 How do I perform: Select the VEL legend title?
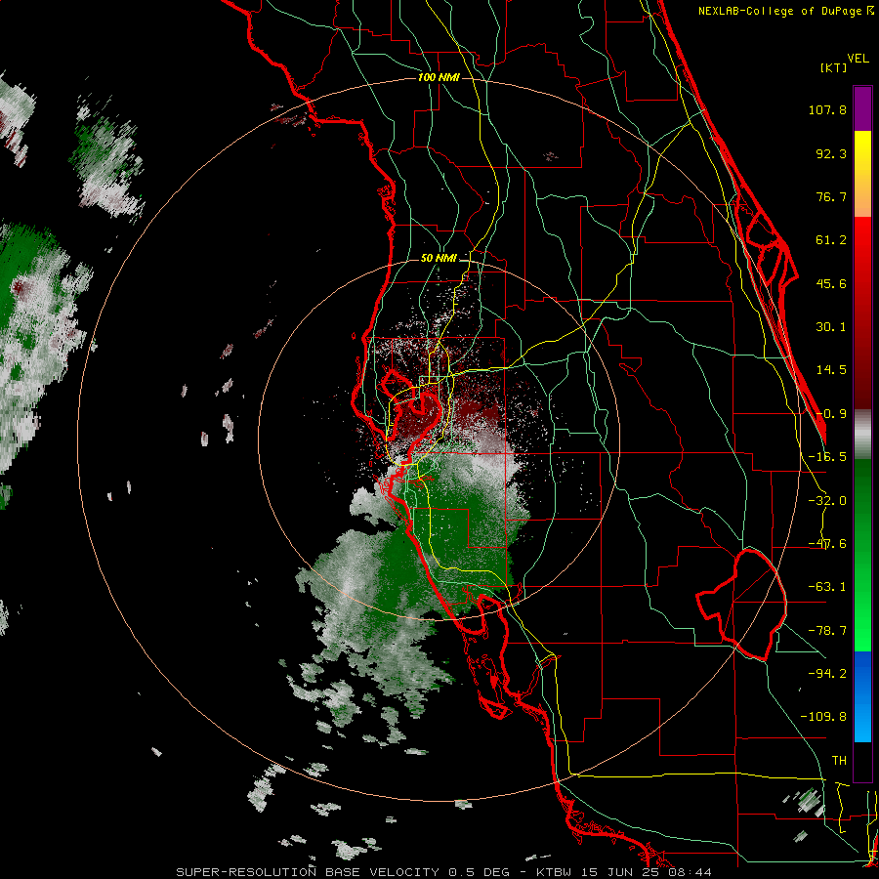point(858,59)
